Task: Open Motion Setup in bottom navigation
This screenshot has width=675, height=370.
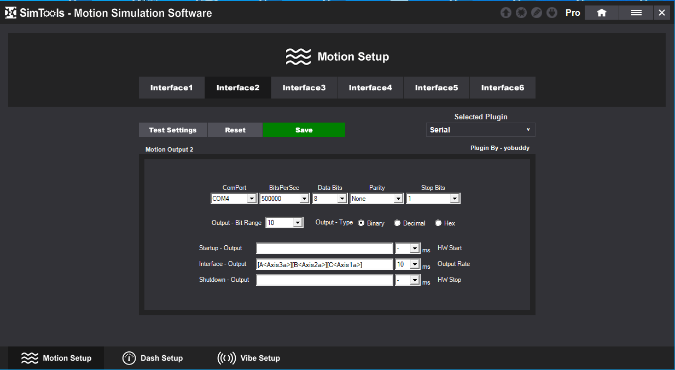Action: pyautogui.click(x=56, y=358)
